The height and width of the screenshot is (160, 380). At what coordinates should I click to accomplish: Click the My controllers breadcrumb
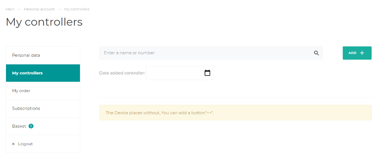[x=77, y=9]
